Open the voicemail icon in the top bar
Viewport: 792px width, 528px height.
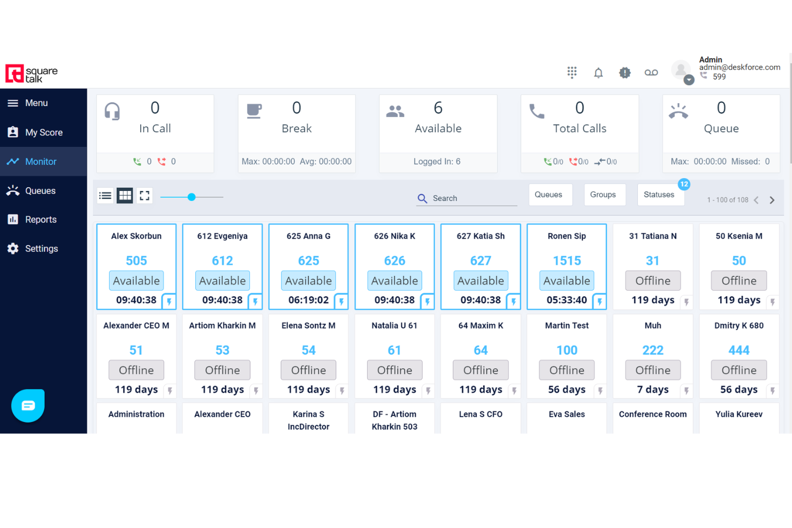[651, 72]
